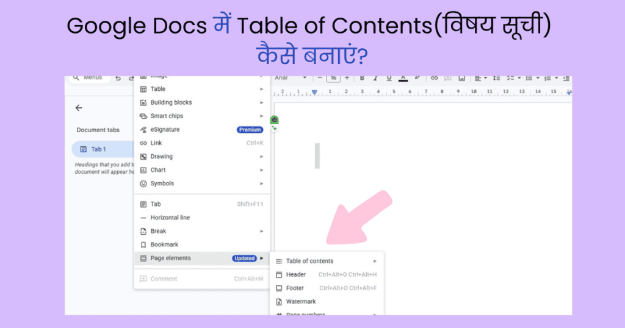
Task: Expand the Table of contents submenu arrow
Action: pos(375,261)
